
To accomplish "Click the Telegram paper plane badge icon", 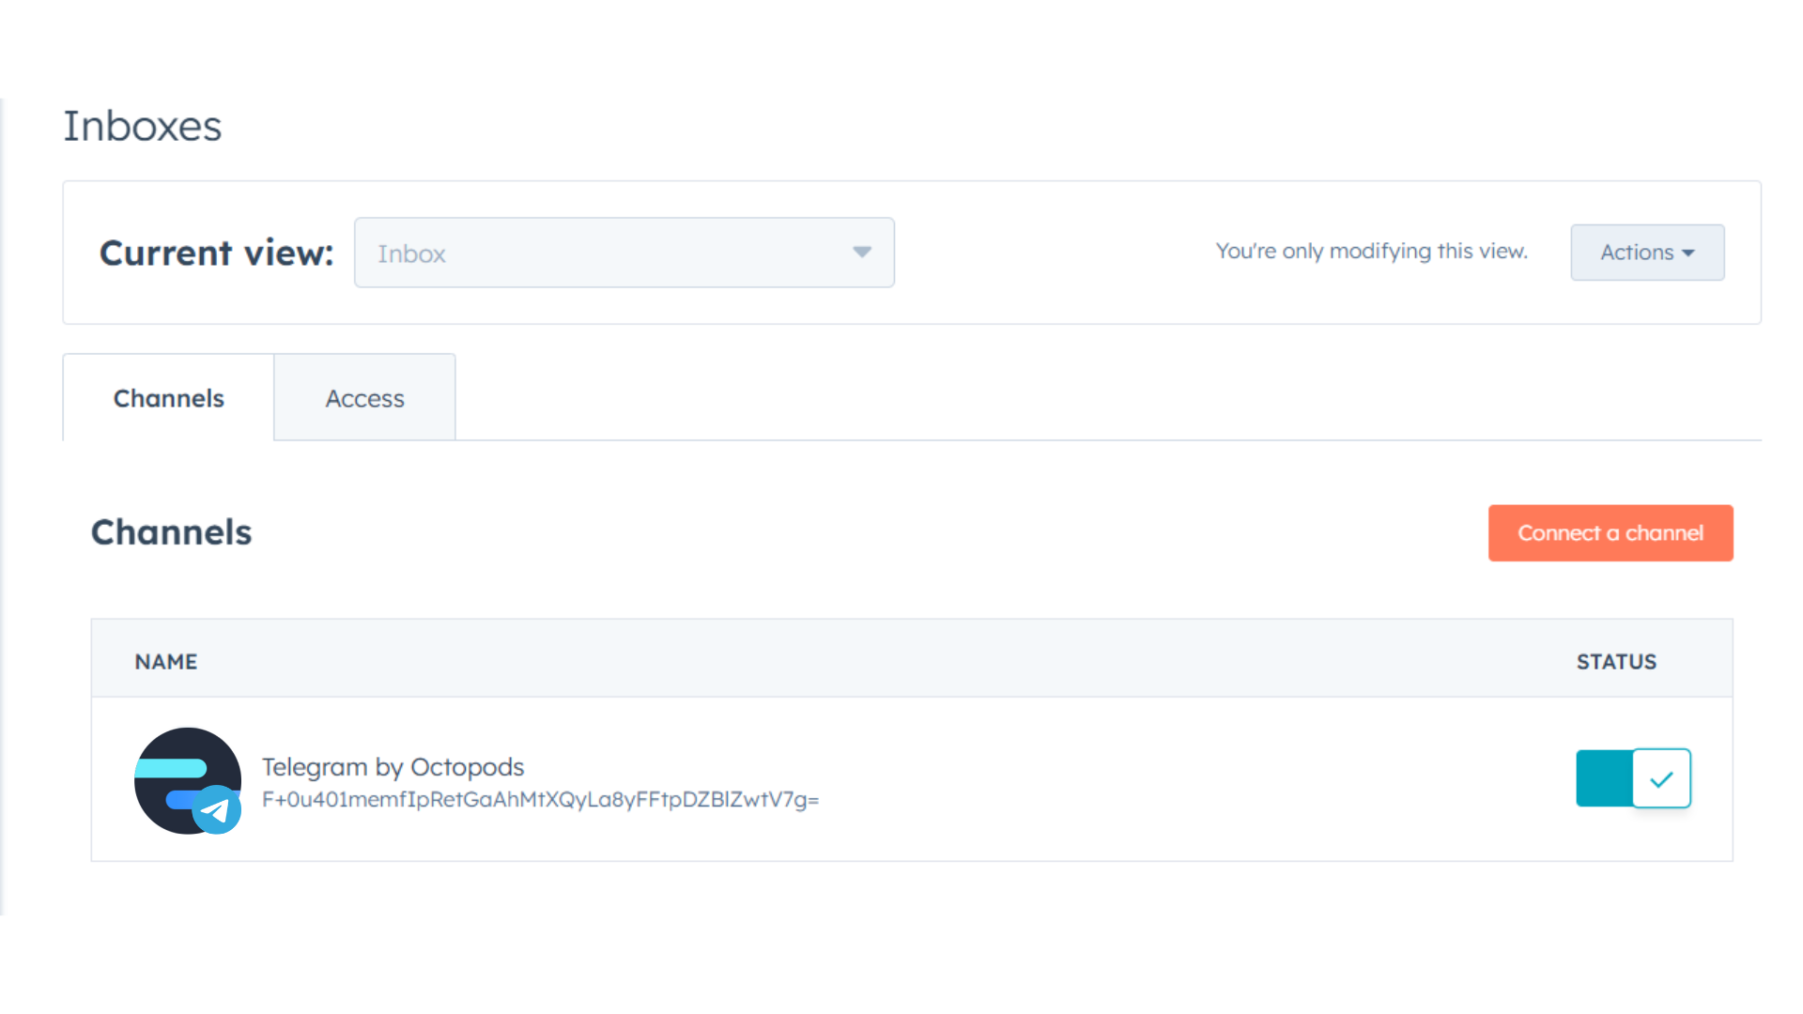I will [x=217, y=810].
